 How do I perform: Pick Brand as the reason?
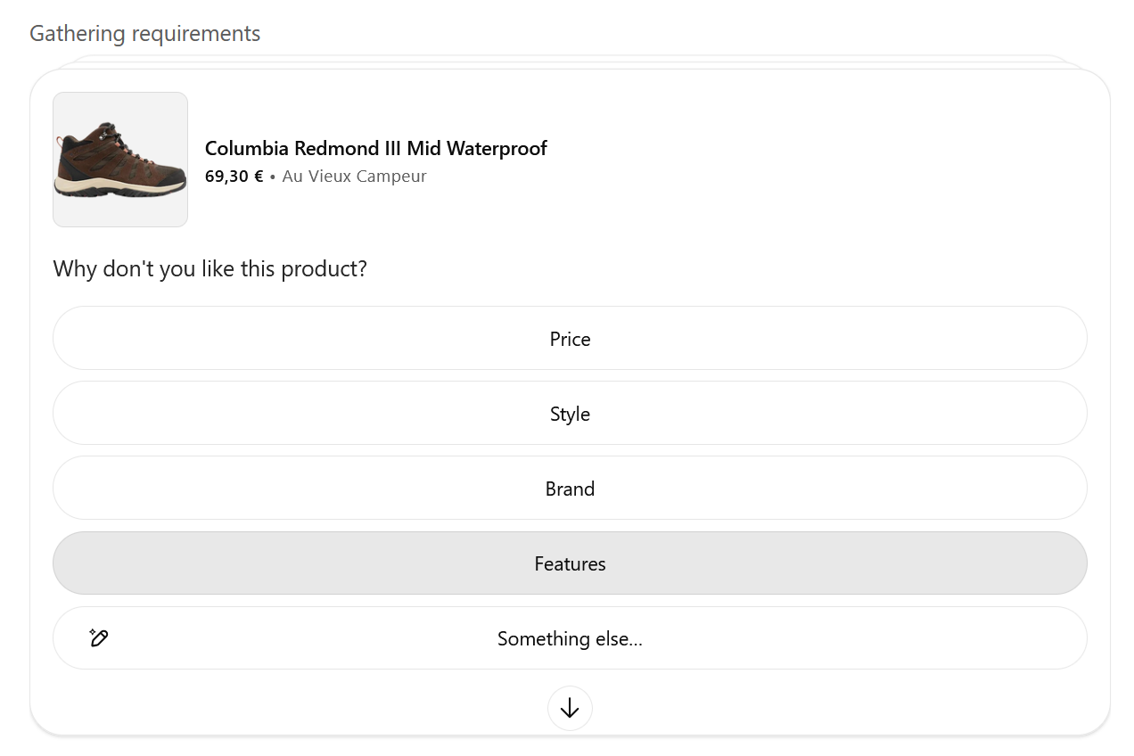pyautogui.click(x=570, y=489)
